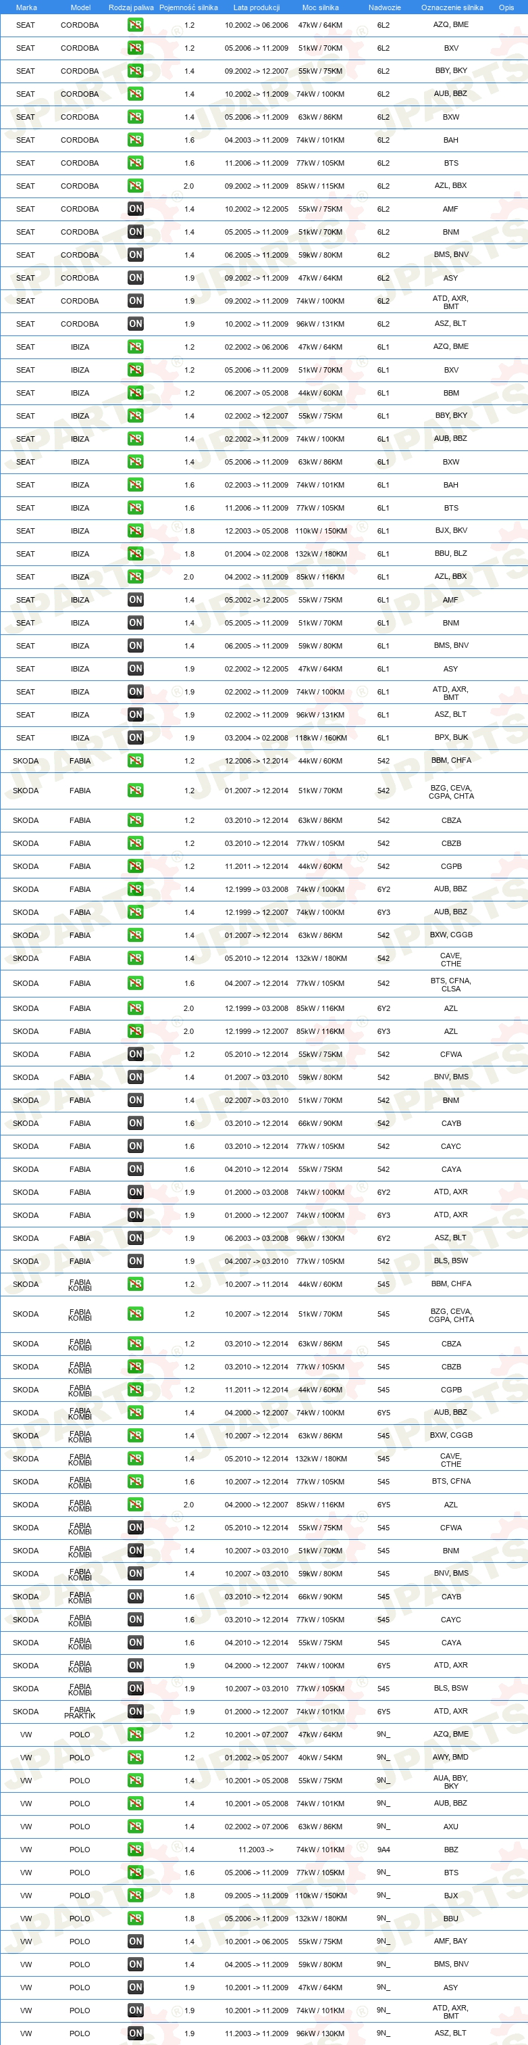Click petrol icon in Fabia Kombi 6Y5 AUB, BBZ row
The image size is (528, 2045).
(136, 1413)
